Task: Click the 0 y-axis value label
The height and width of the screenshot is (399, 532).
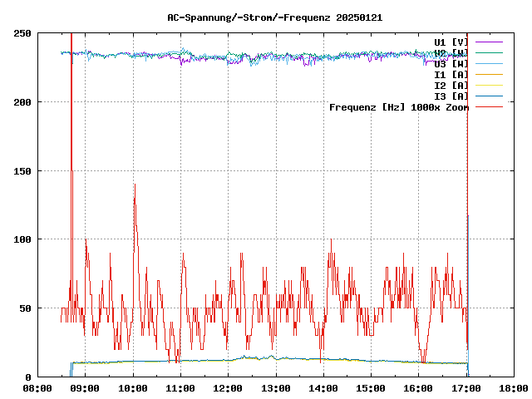Action: pos(28,377)
